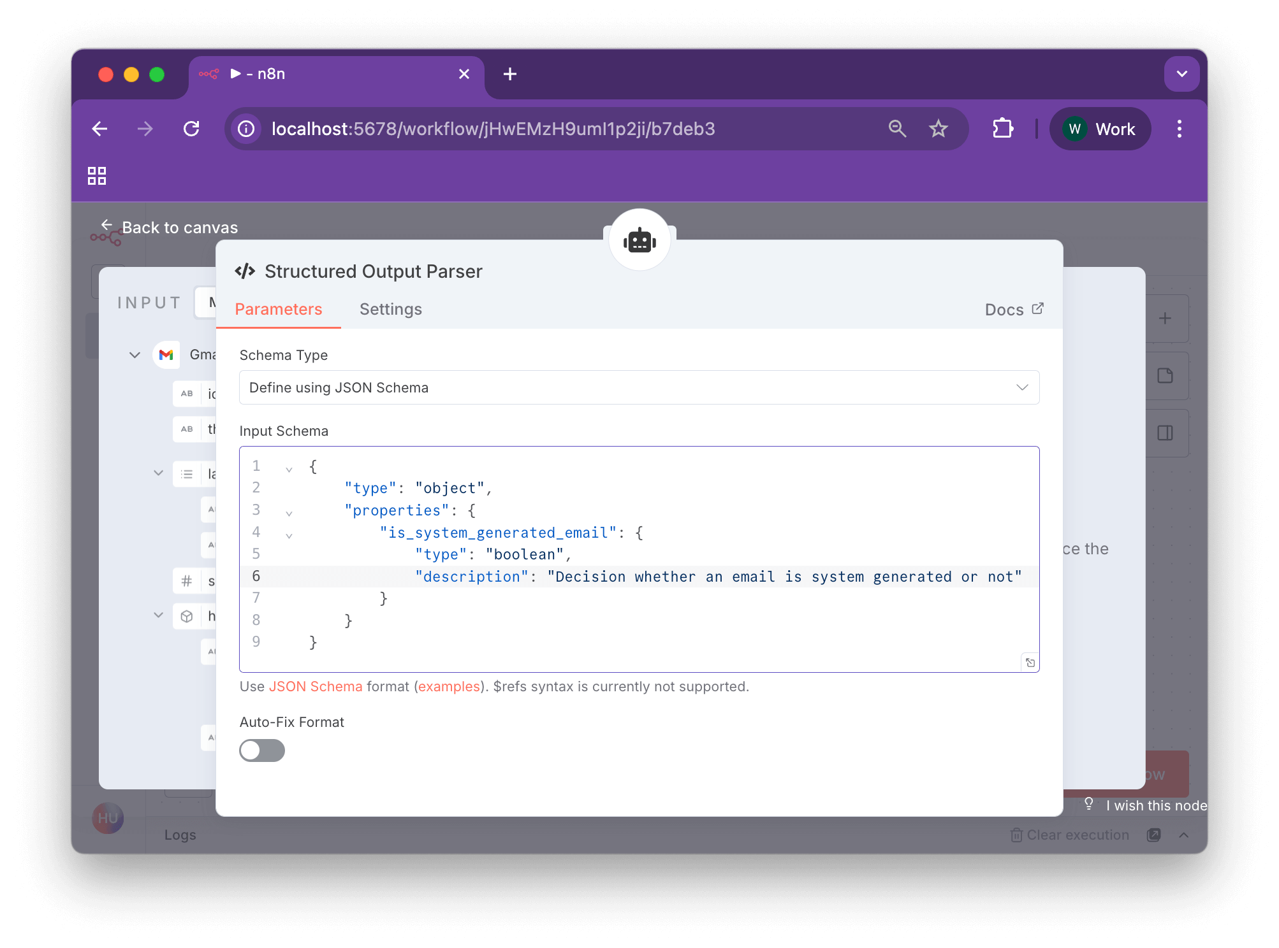The image size is (1279, 948).
Task: Switch to the Settings tab
Action: [390, 309]
